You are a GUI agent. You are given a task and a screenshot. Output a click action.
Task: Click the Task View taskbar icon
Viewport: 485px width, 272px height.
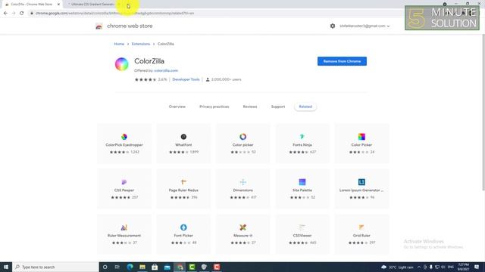117,267
